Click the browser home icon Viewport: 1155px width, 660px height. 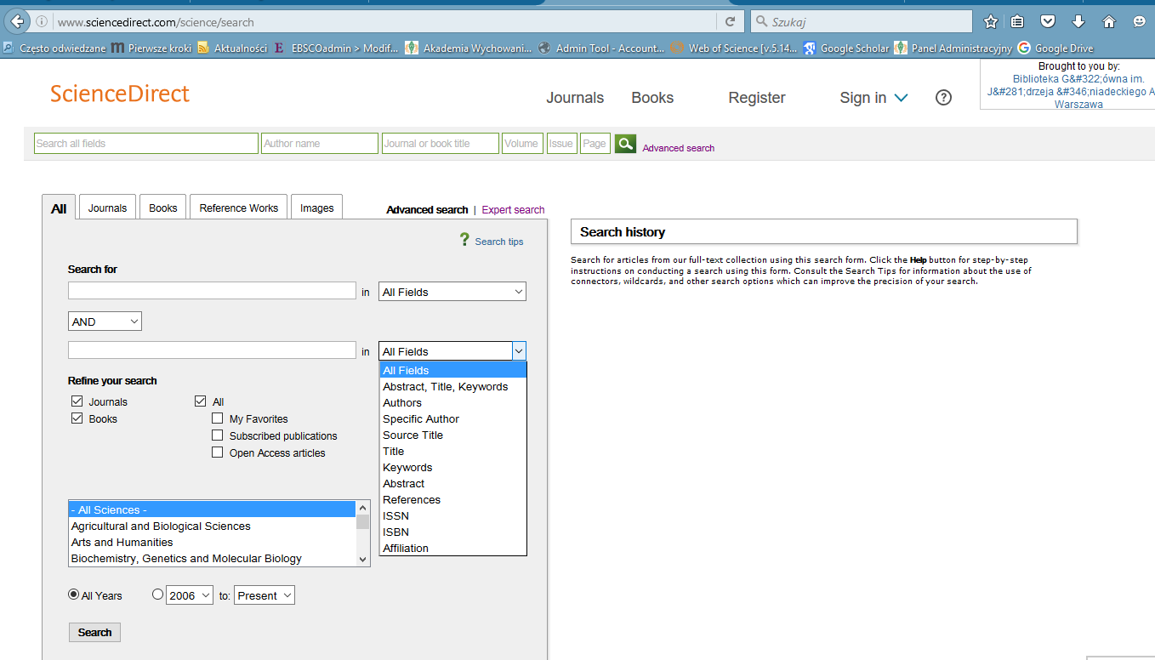pos(1108,21)
